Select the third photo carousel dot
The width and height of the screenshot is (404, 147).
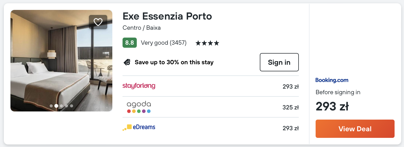[x=61, y=106]
